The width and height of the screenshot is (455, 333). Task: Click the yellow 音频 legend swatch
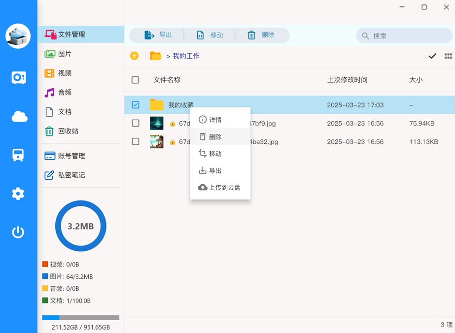[x=45, y=288]
